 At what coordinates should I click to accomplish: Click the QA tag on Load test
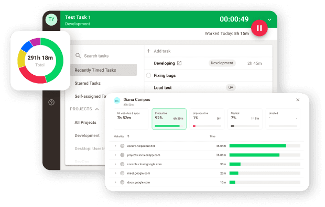[231, 87]
